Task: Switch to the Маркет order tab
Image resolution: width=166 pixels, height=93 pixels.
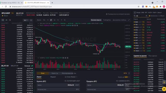Action: click(x=53, y=77)
